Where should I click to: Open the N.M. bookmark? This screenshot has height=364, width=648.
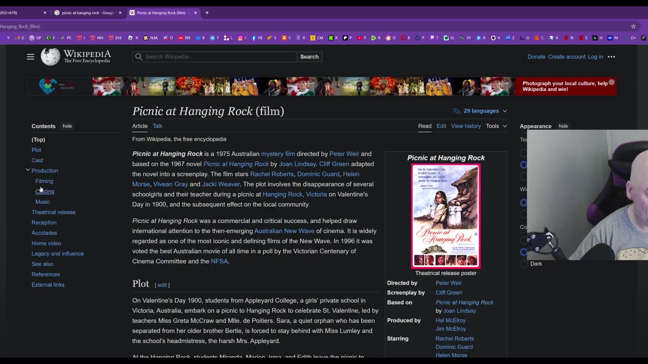point(150,37)
